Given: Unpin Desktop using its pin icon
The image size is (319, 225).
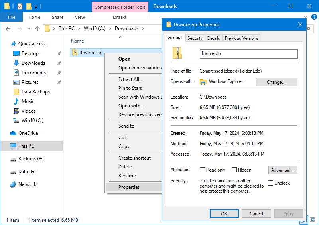Looking at the screenshot, I should [59, 53].
